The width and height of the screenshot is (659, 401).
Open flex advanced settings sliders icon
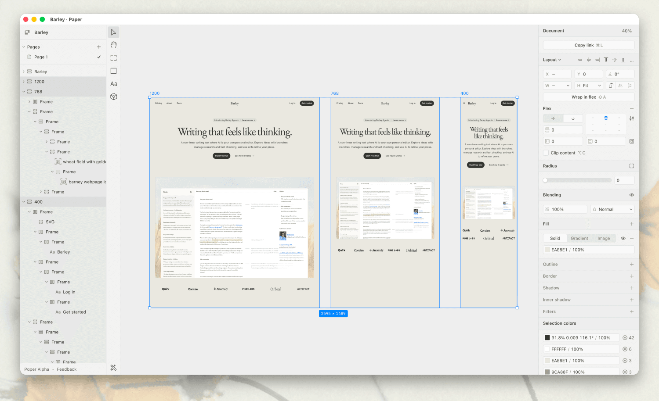pyautogui.click(x=632, y=118)
